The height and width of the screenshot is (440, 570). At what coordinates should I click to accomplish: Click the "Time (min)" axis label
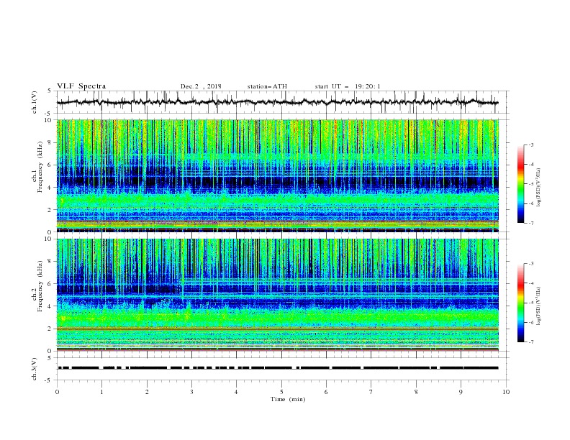click(x=288, y=399)
